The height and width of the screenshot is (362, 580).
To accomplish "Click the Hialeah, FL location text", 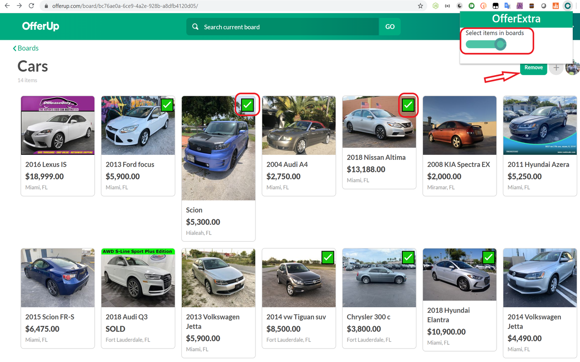I will [x=199, y=233].
